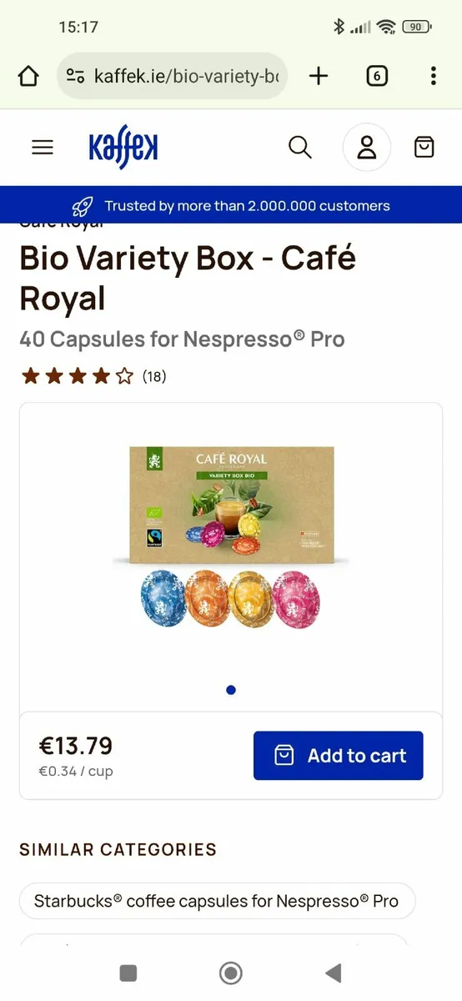Open the shopping bag cart icon
Image resolution: width=462 pixels, height=1001 pixels.
[x=424, y=148]
